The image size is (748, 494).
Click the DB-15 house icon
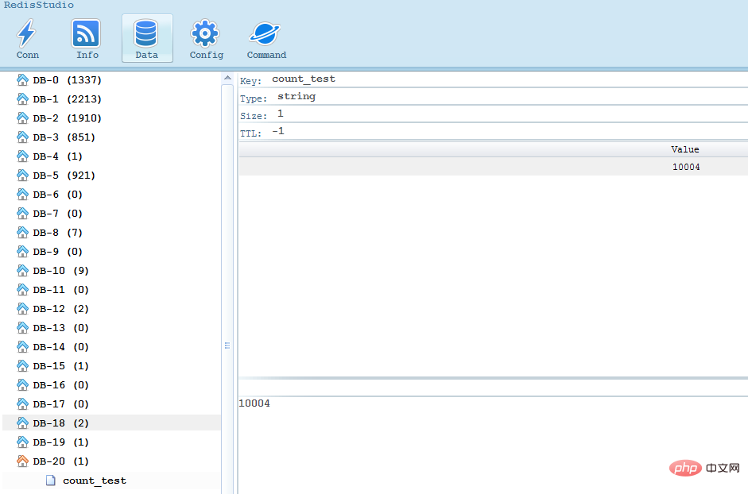pyautogui.click(x=22, y=365)
